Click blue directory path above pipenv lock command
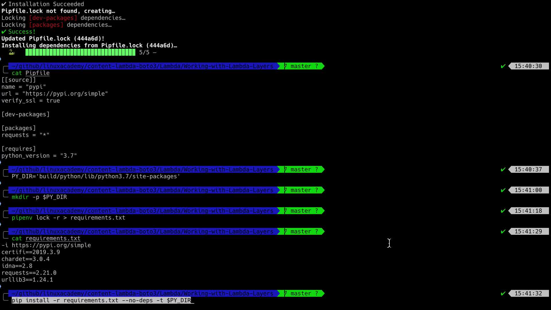This screenshot has width=551, height=310. [x=143, y=211]
